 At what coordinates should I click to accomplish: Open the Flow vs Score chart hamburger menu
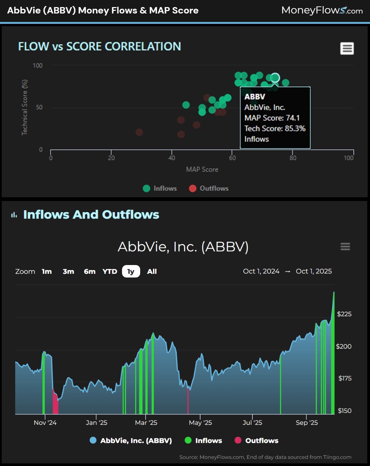coord(347,49)
